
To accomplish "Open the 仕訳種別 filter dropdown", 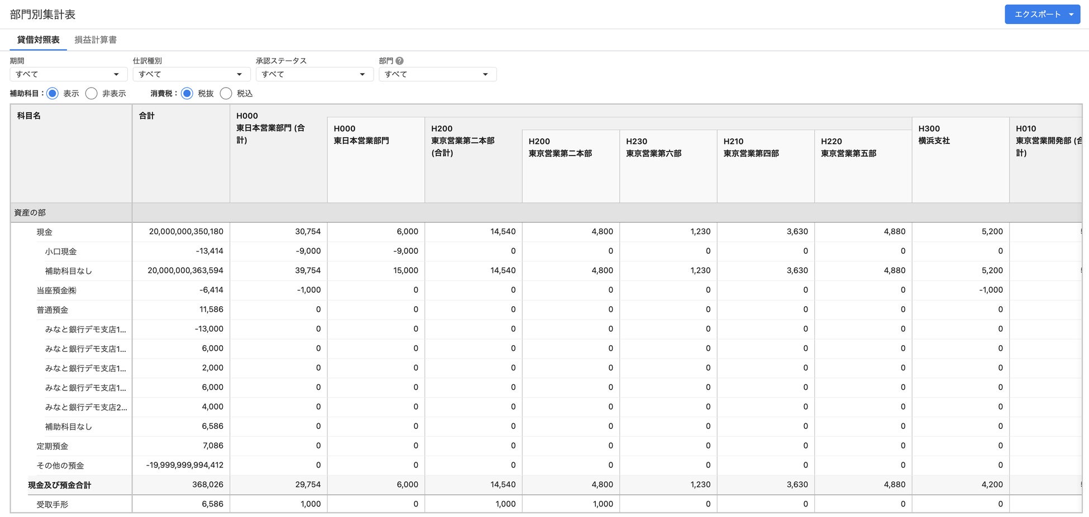I will coord(192,74).
